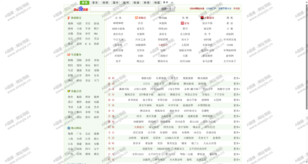Select the green 网页 search tab
The height and width of the screenshot is (164, 308).
85,2
